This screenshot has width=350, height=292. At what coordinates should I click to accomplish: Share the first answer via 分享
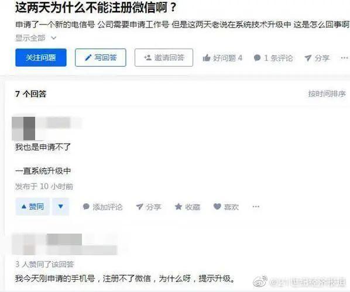coord(149,207)
